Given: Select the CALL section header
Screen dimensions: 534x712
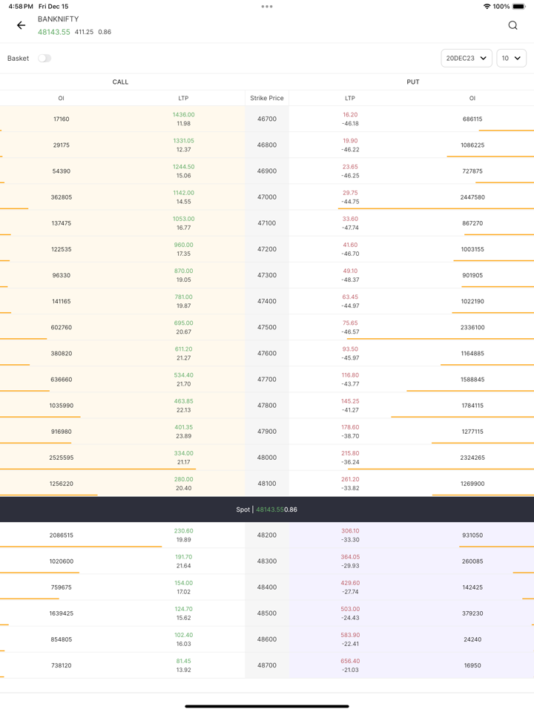Looking at the screenshot, I should point(120,82).
